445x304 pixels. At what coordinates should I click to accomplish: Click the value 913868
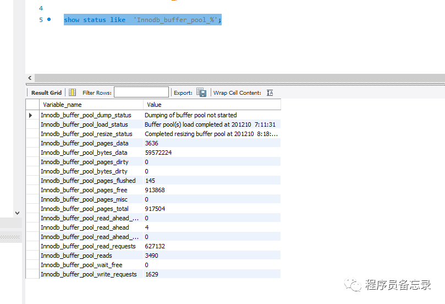click(155, 190)
